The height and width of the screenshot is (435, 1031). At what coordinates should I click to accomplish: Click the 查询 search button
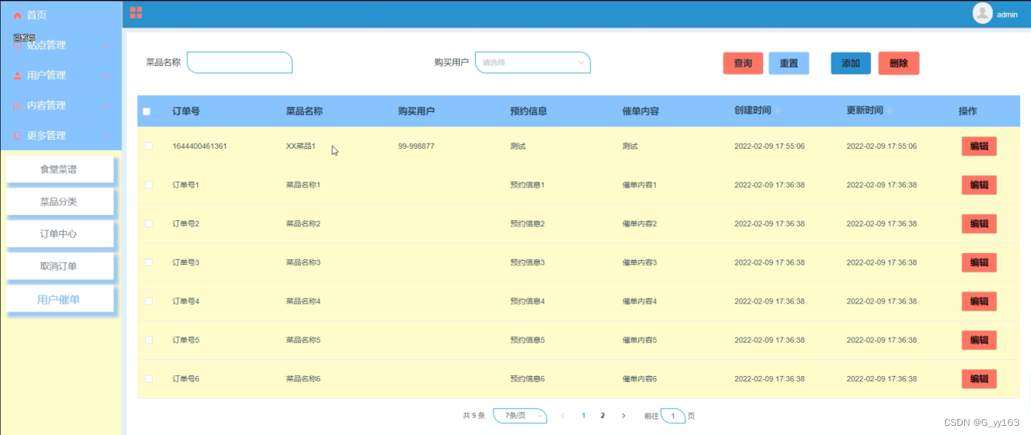click(x=743, y=63)
